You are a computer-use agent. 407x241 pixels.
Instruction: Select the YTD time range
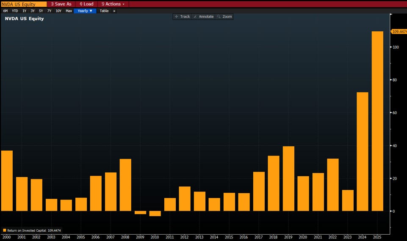click(x=15, y=11)
